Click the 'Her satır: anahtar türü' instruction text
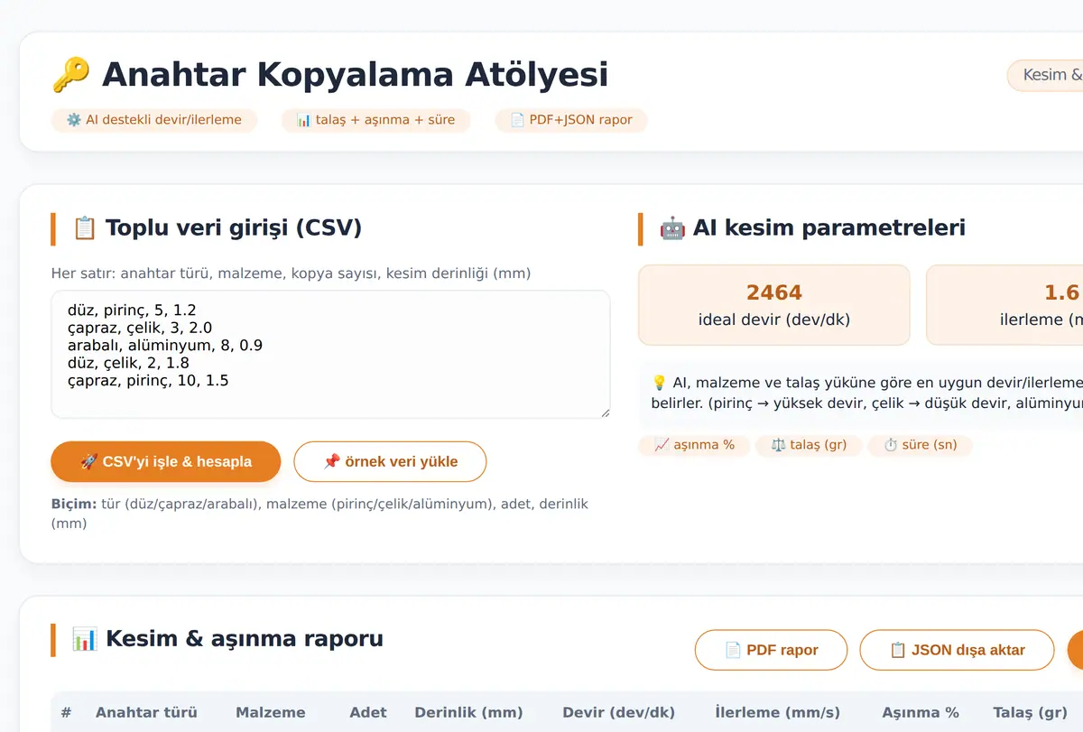This screenshot has height=732, width=1083. tap(291, 273)
